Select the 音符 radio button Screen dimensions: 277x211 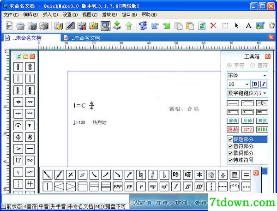253,66
